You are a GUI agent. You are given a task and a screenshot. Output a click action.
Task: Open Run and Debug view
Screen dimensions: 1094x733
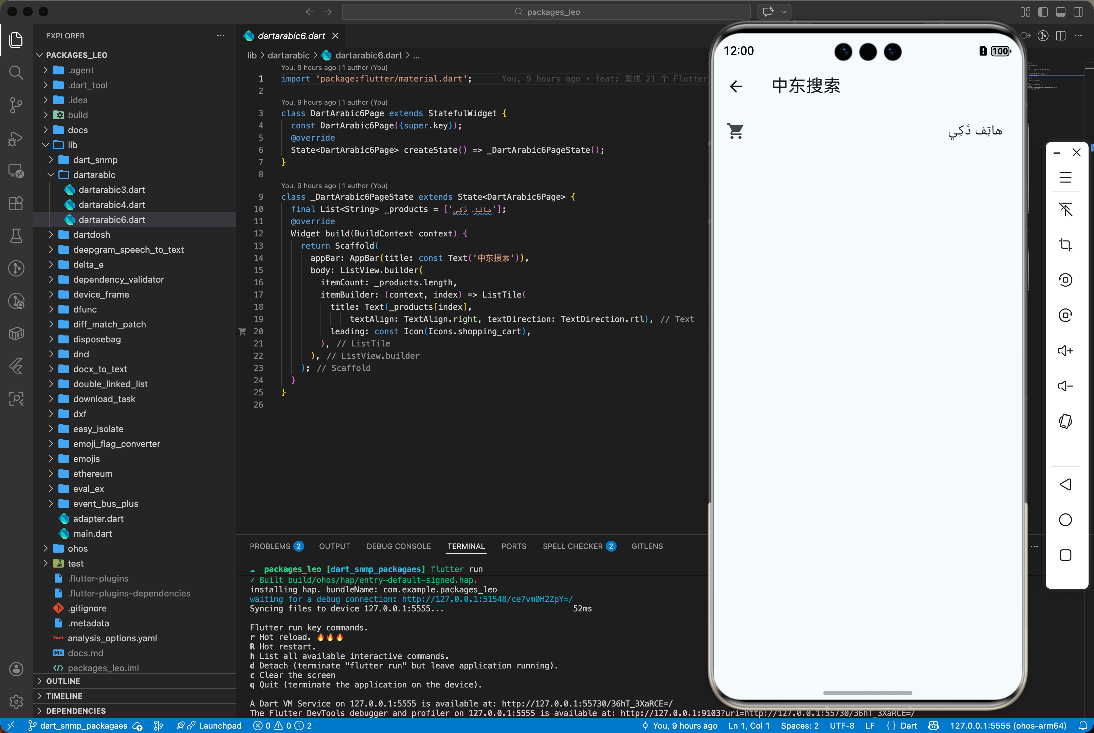[16, 138]
